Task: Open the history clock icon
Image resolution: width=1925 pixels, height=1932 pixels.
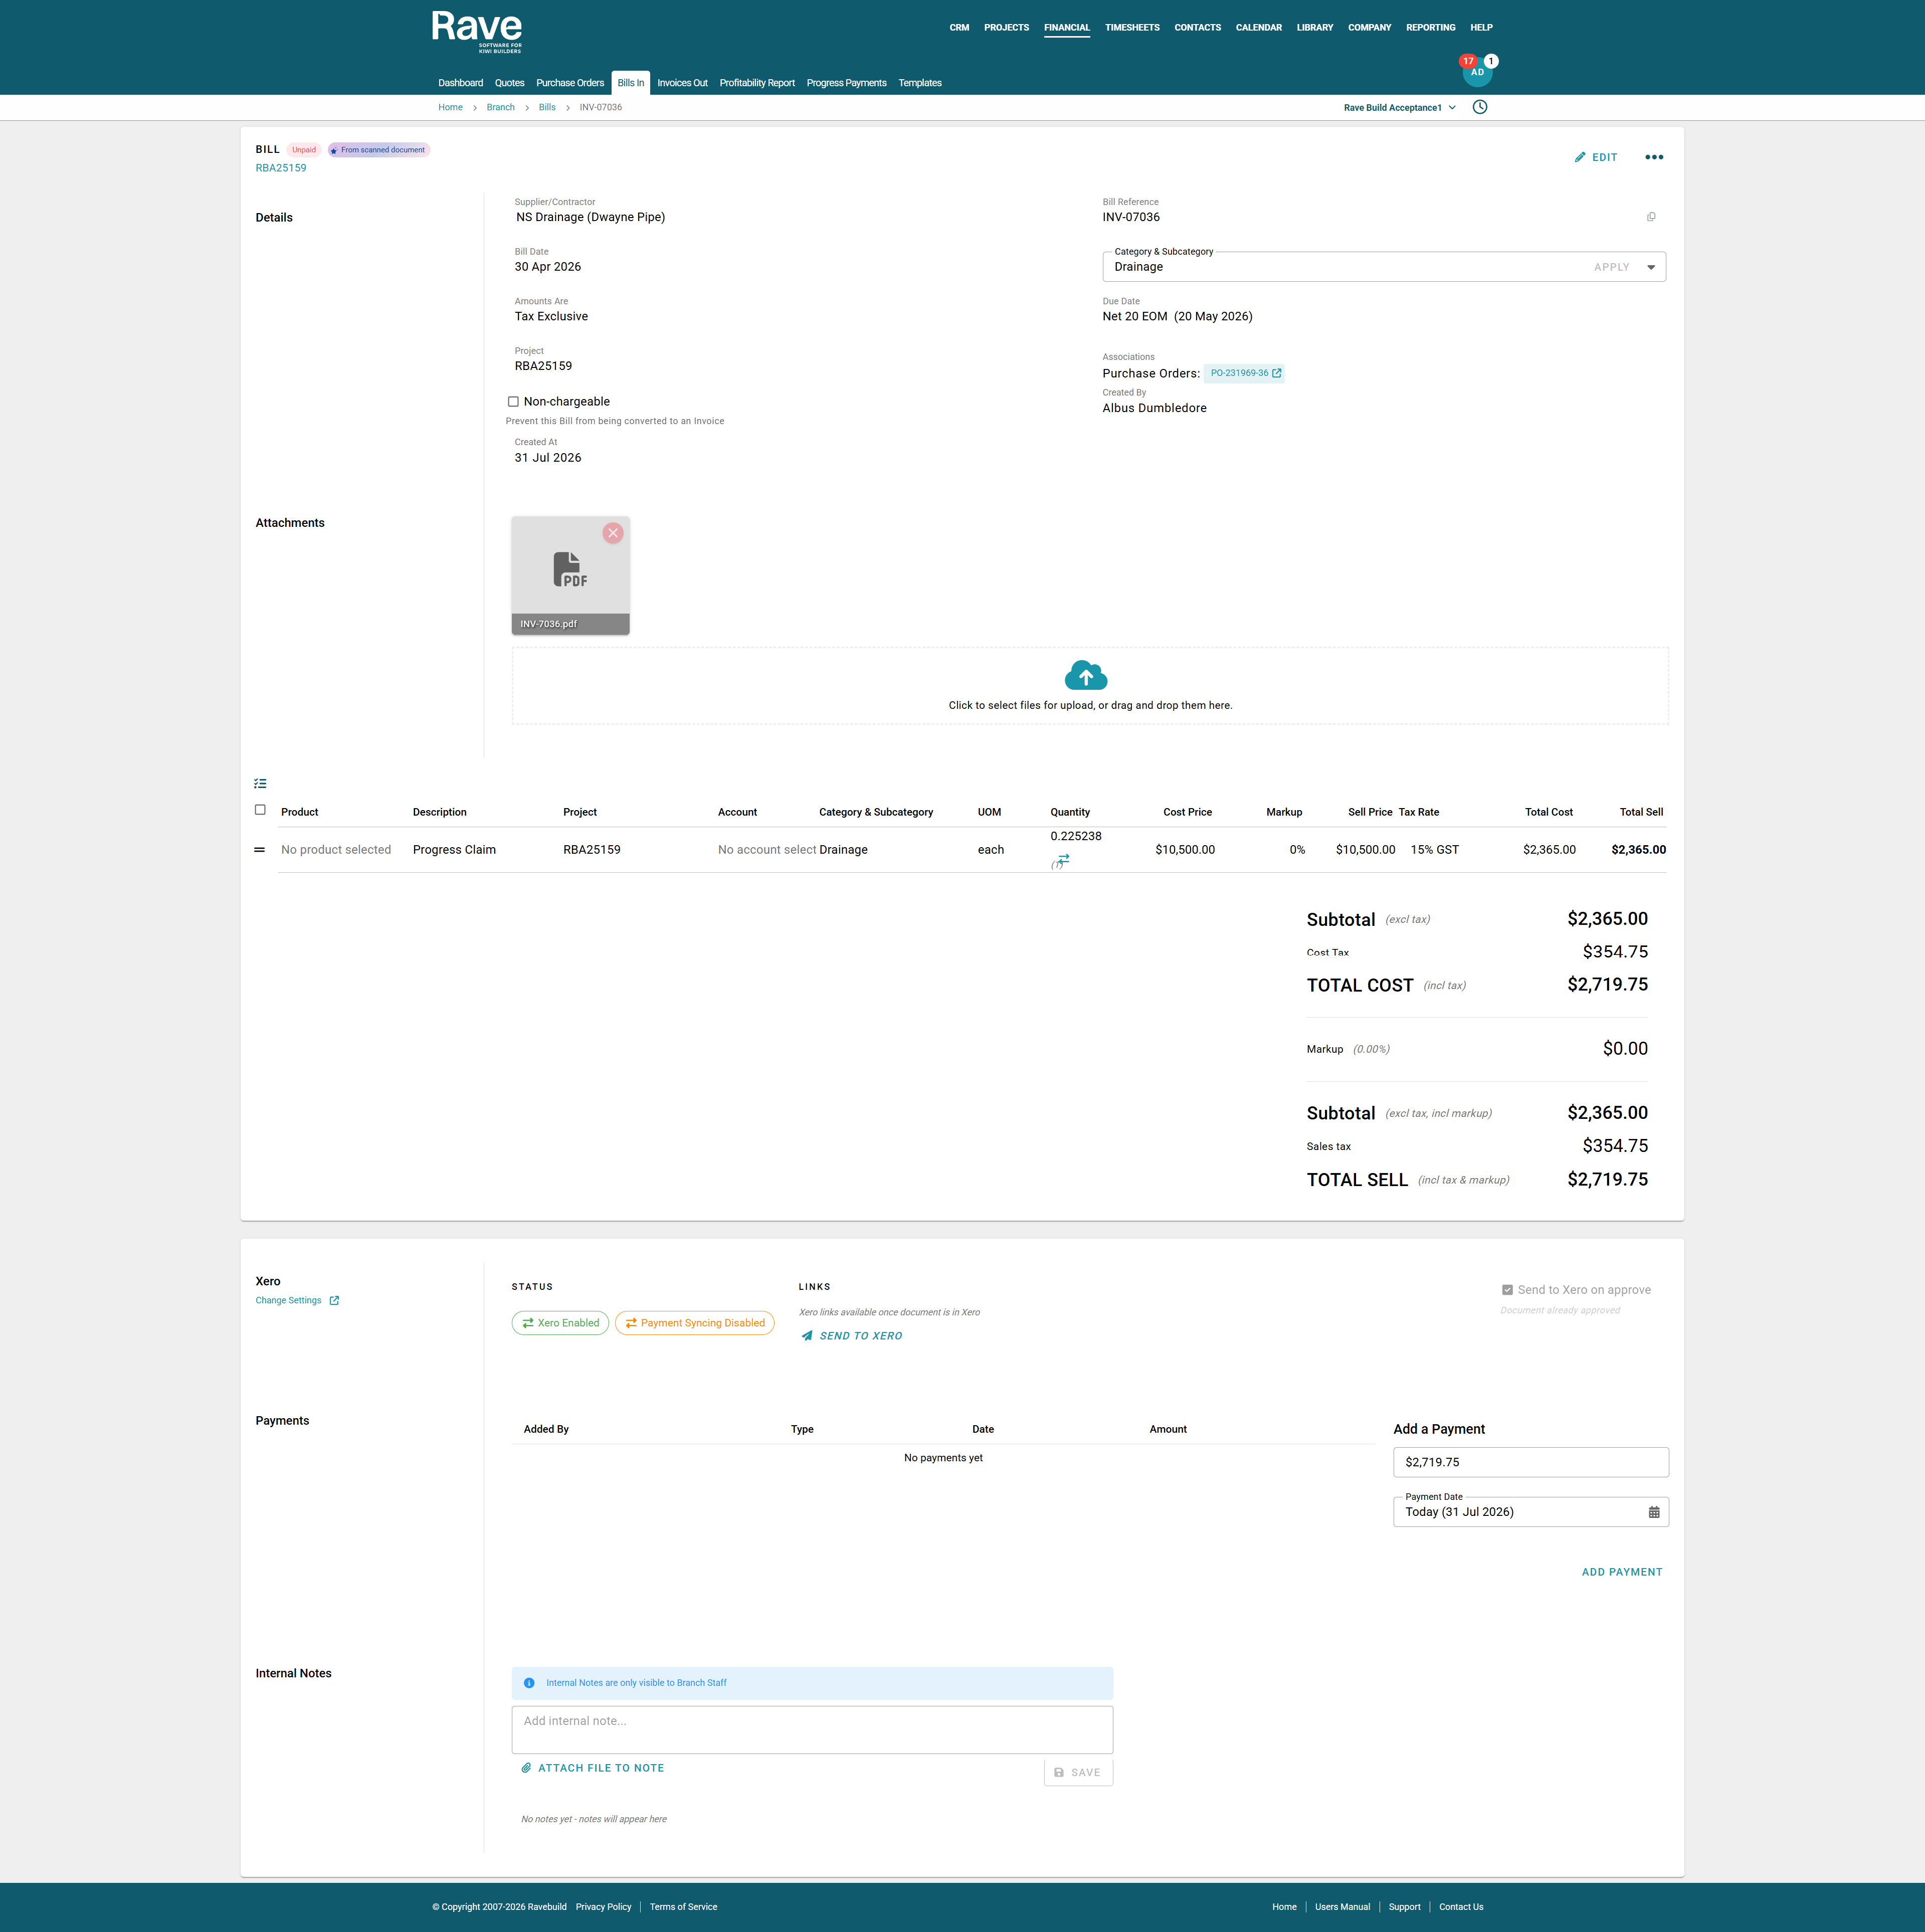Action: pyautogui.click(x=1480, y=107)
